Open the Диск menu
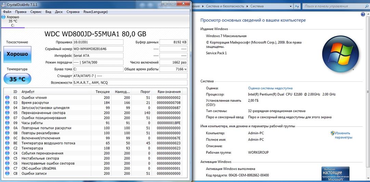This screenshot has height=182, width=370. (59, 12)
